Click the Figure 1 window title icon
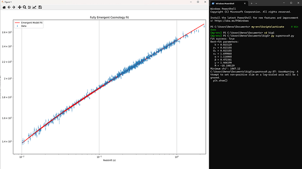 point(3,2)
